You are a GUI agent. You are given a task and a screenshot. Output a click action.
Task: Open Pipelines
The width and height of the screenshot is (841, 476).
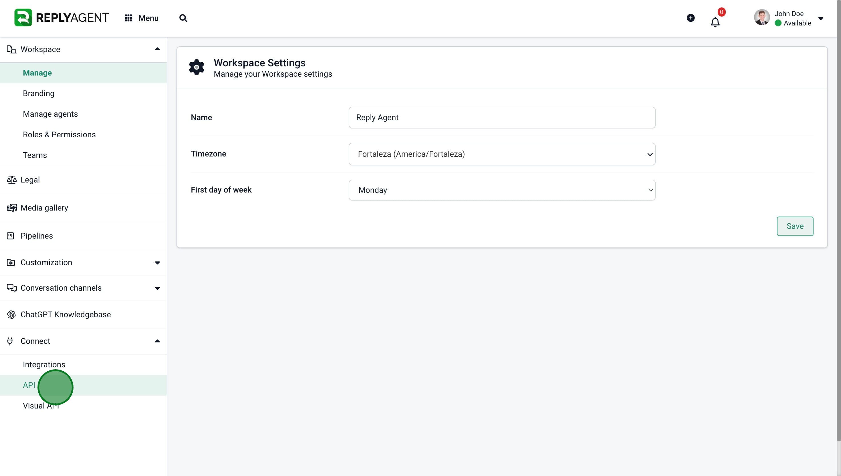click(83, 236)
